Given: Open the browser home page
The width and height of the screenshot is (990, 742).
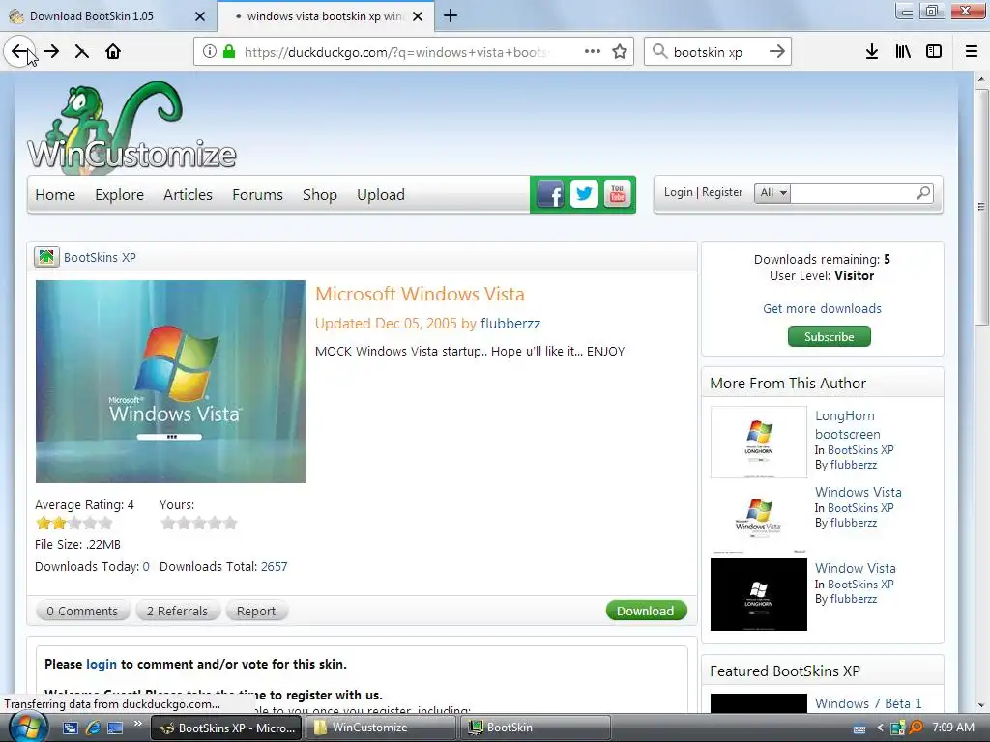Looking at the screenshot, I should [113, 52].
